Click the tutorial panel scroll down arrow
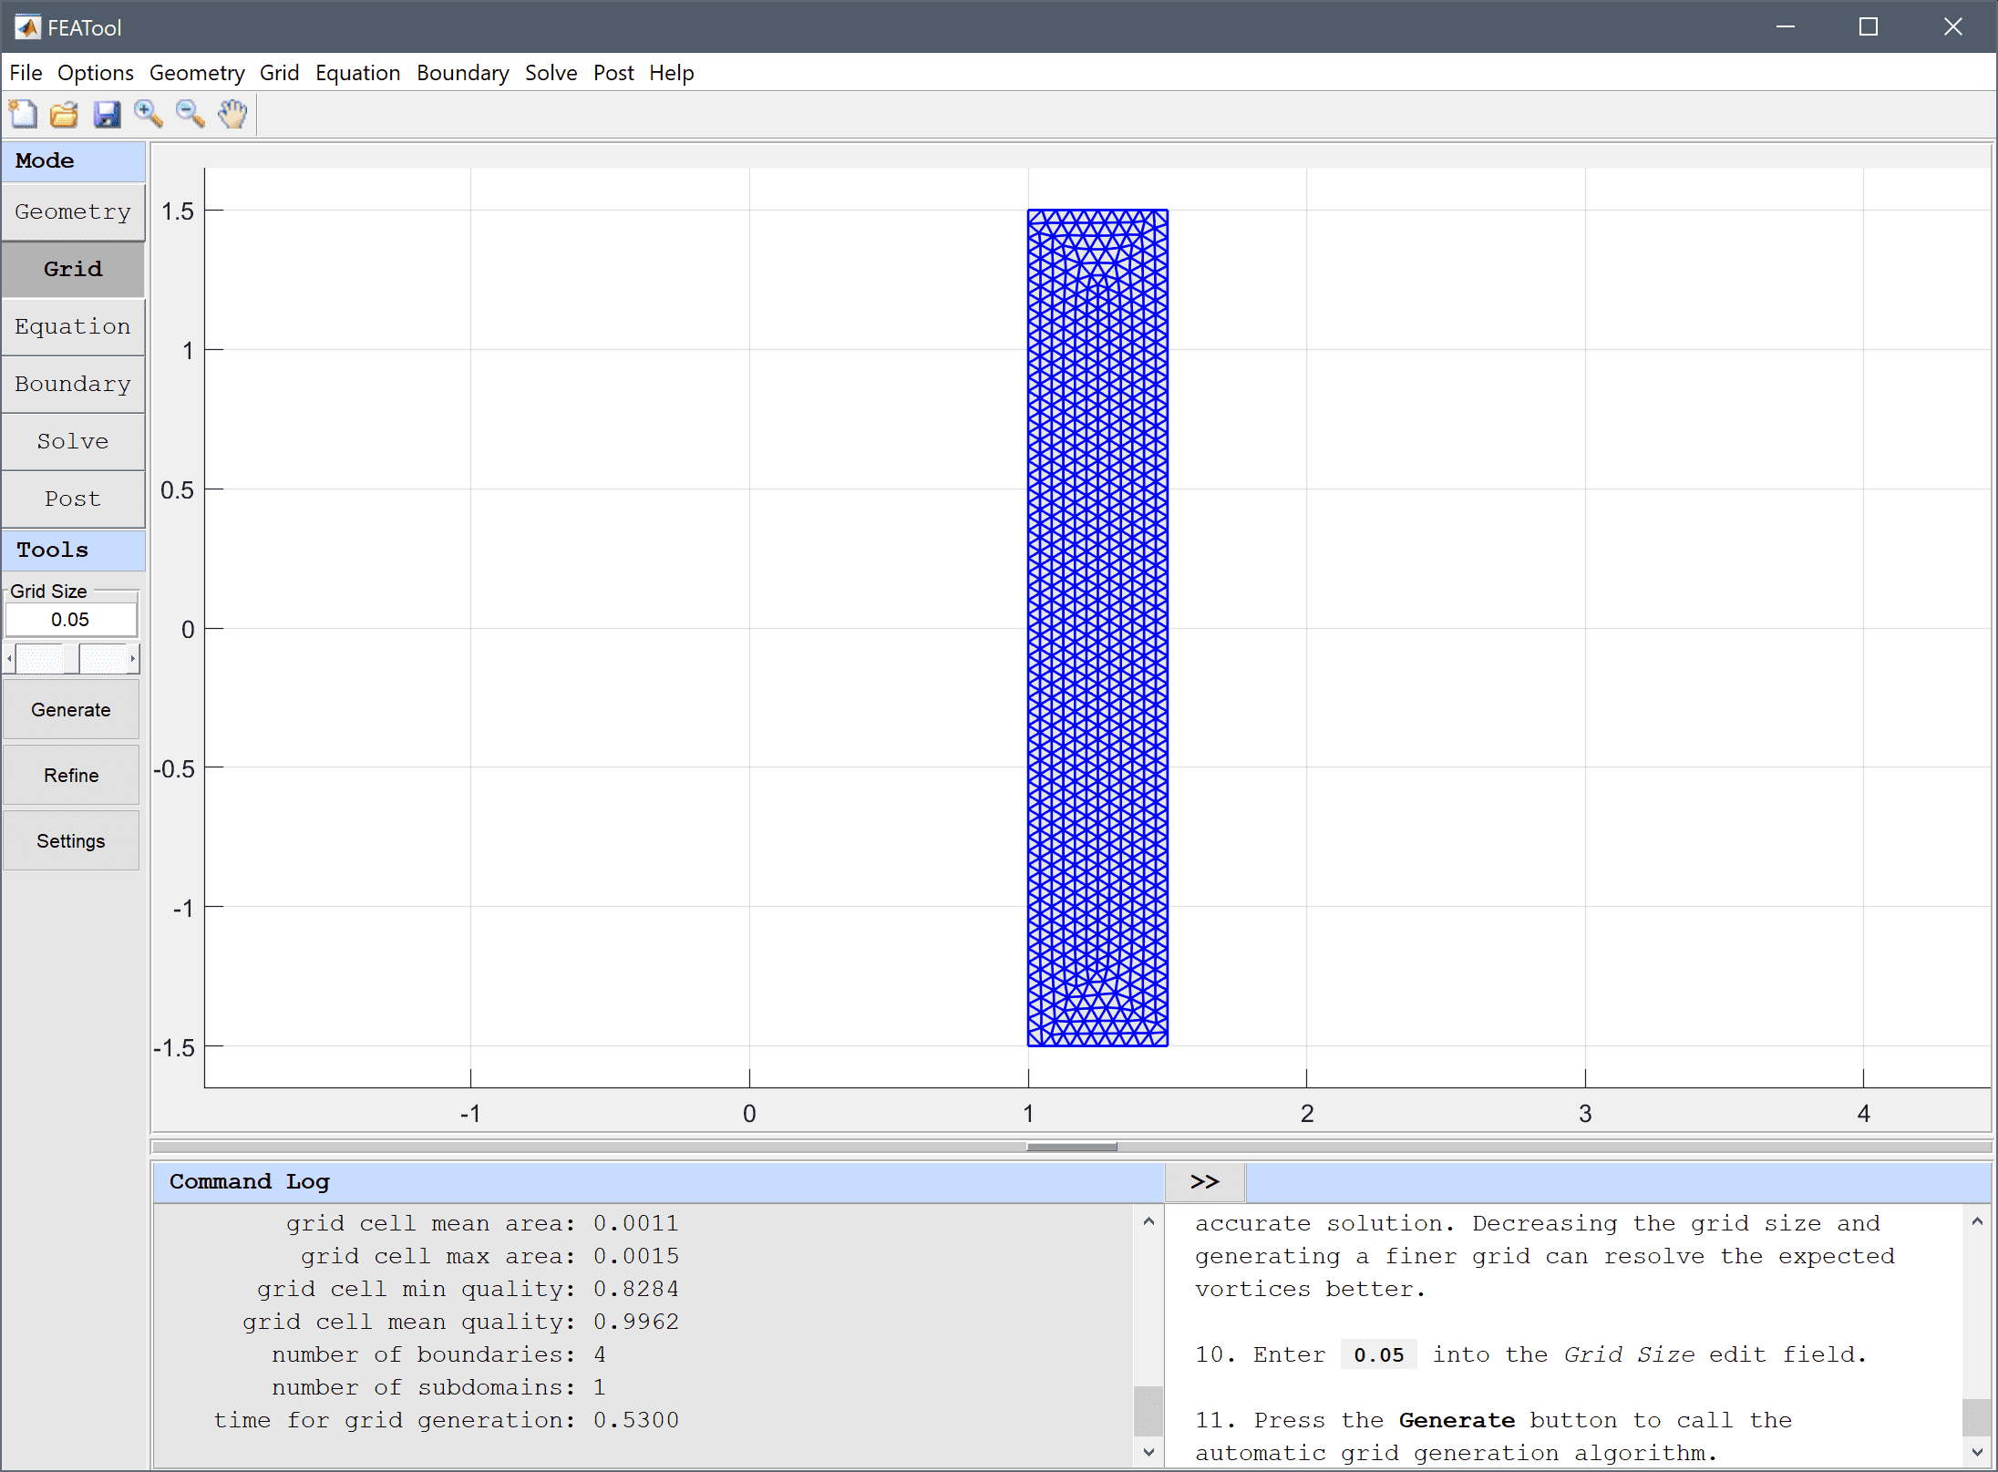This screenshot has height=1472, width=1998. (1977, 1453)
